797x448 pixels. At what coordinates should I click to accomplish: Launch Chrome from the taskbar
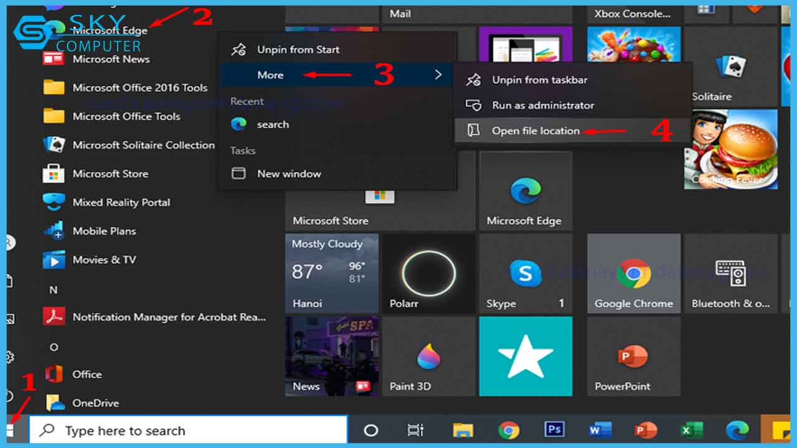[x=509, y=431]
